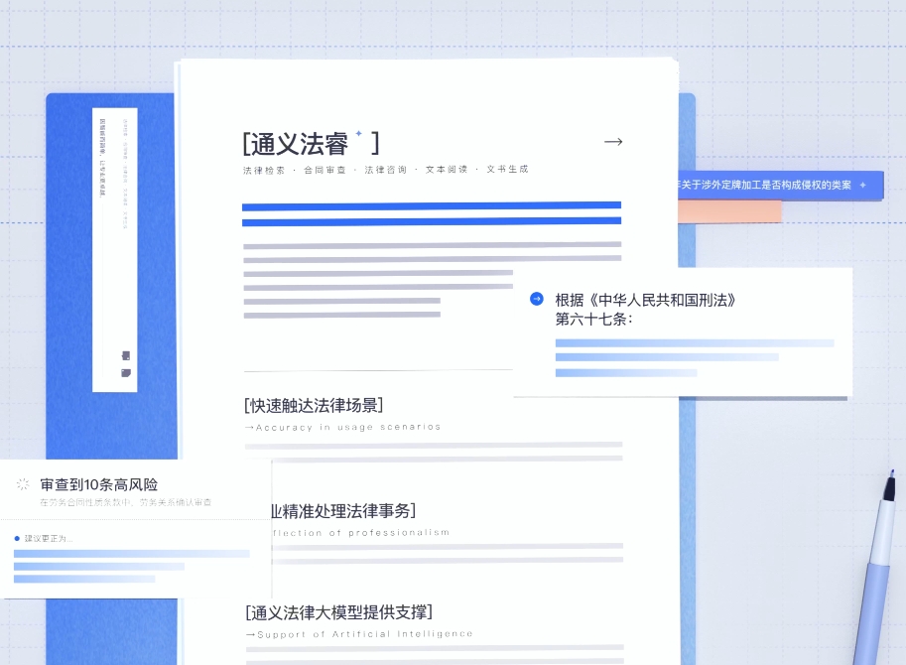Click the text 建议更正为
The height and width of the screenshot is (665, 906).
[48, 539]
